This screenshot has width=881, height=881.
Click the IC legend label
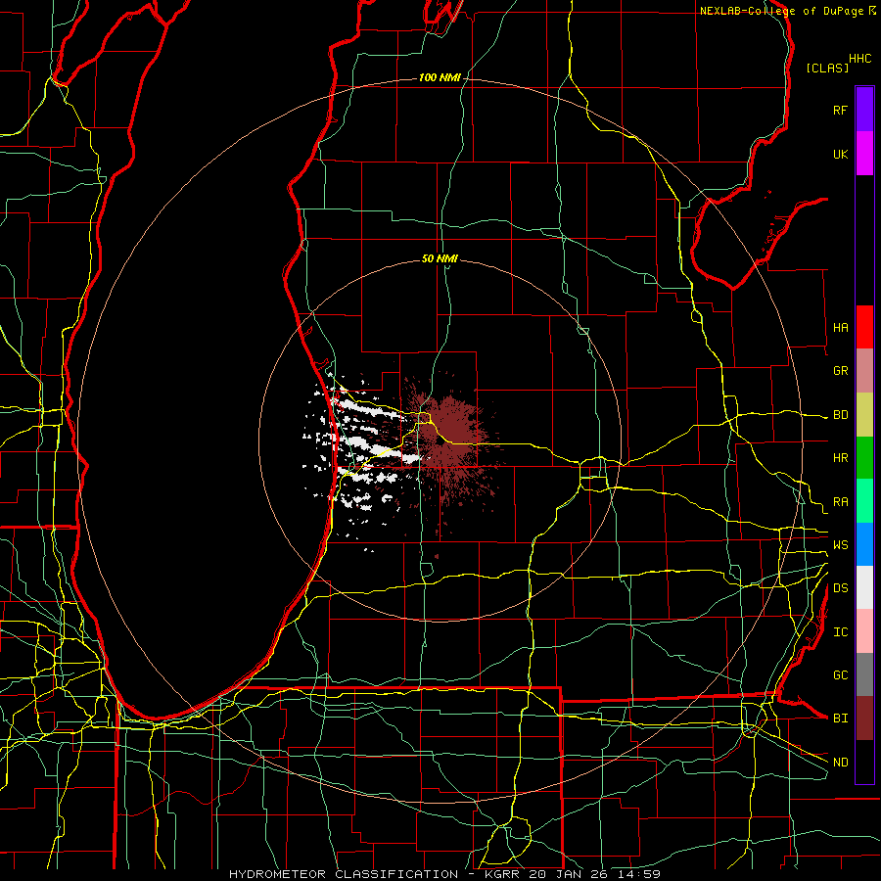pyautogui.click(x=840, y=632)
